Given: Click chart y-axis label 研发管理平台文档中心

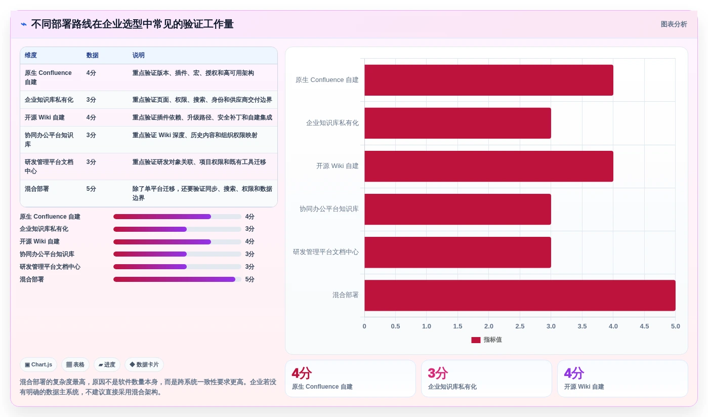Looking at the screenshot, I should (x=326, y=252).
